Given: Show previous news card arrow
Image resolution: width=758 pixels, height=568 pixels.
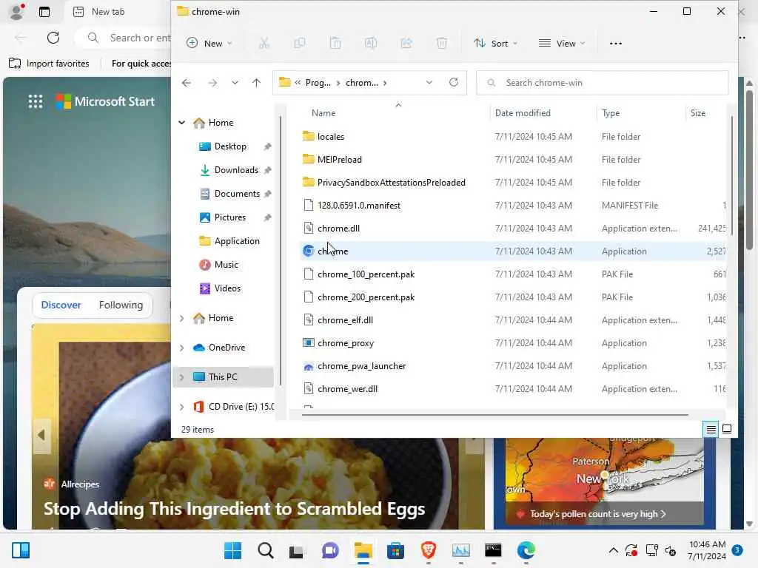Looking at the screenshot, I should click(x=41, y=435).
